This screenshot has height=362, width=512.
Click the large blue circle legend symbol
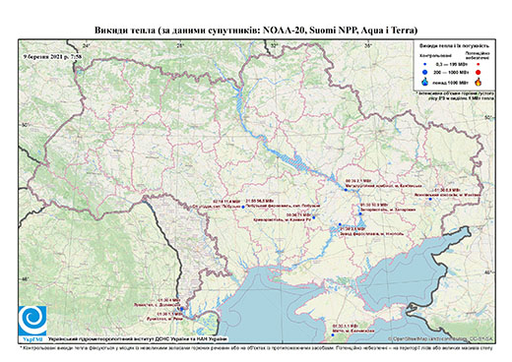coord(424,72)
